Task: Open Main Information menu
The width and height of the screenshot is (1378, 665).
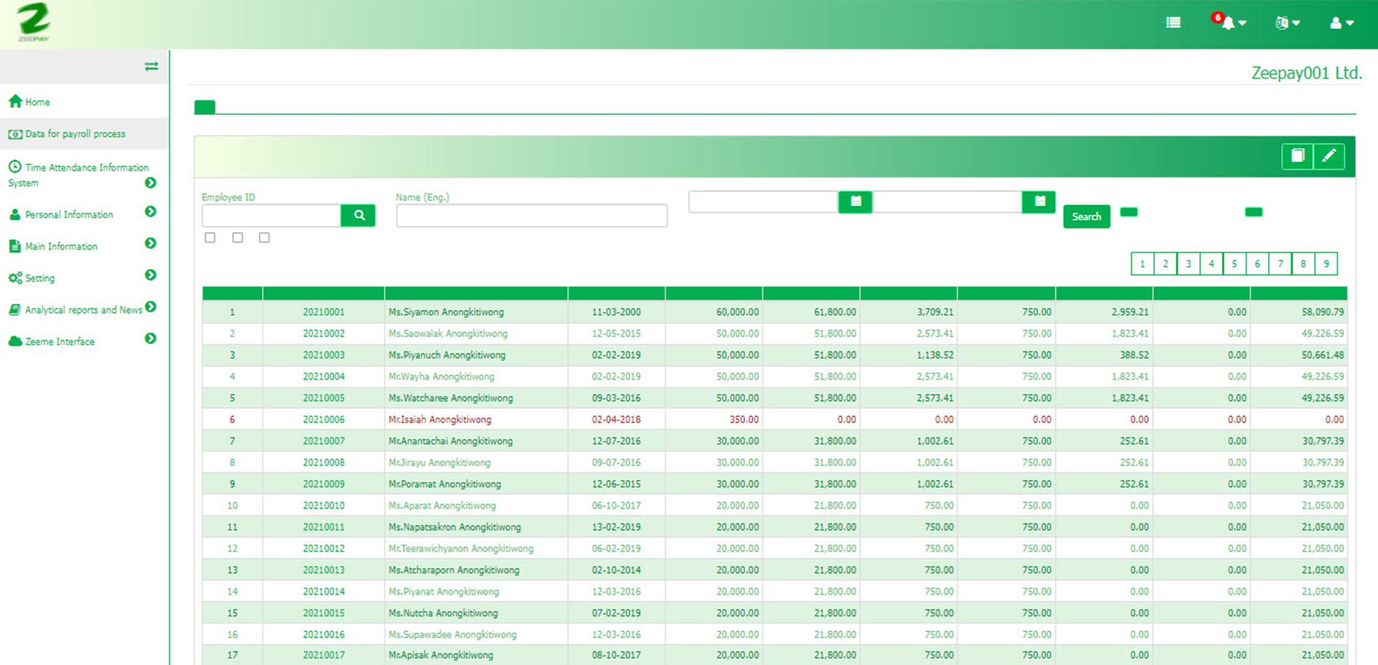Action: coord(61,246)
